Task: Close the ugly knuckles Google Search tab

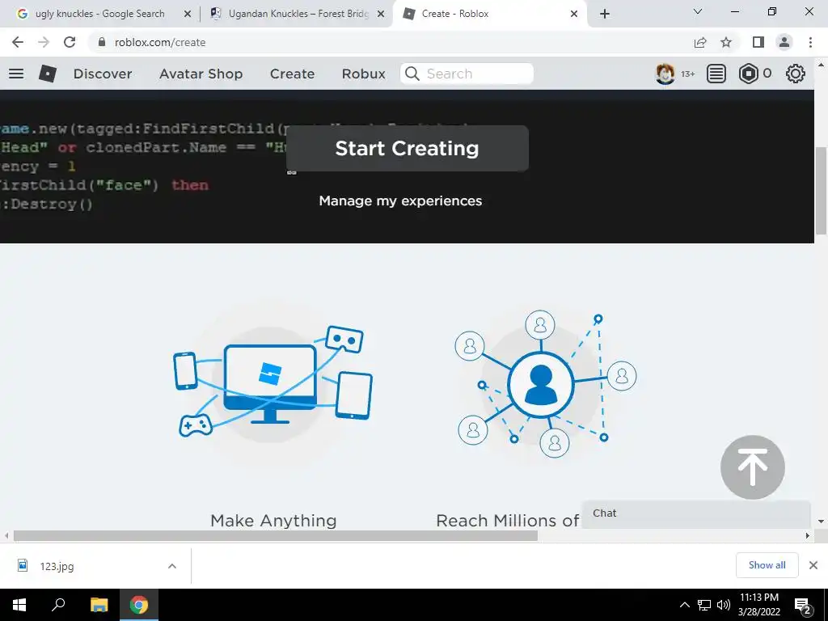Action: coord(188,14)
